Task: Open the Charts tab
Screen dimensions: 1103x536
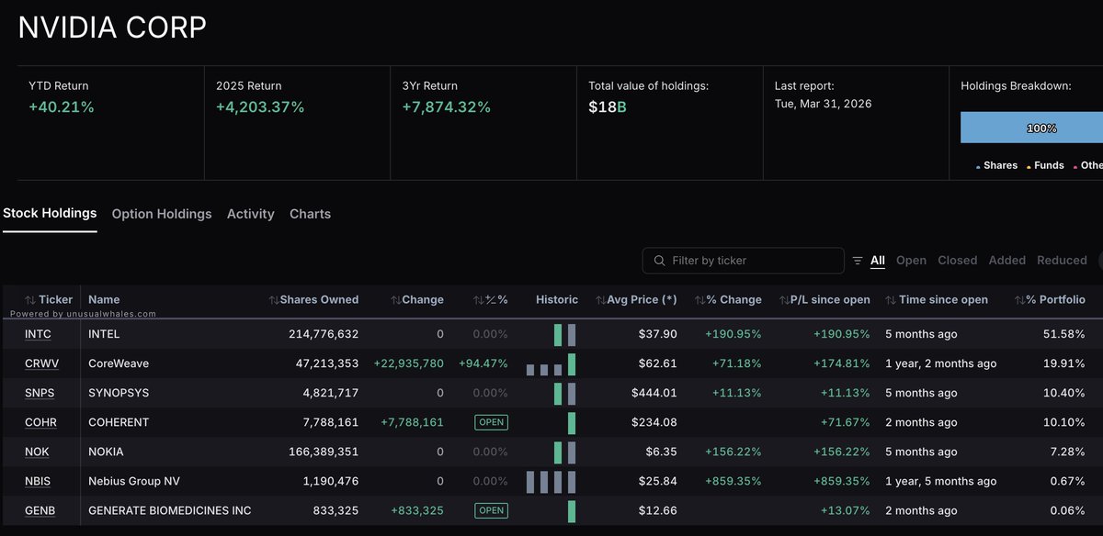Action: coord(310,214)
